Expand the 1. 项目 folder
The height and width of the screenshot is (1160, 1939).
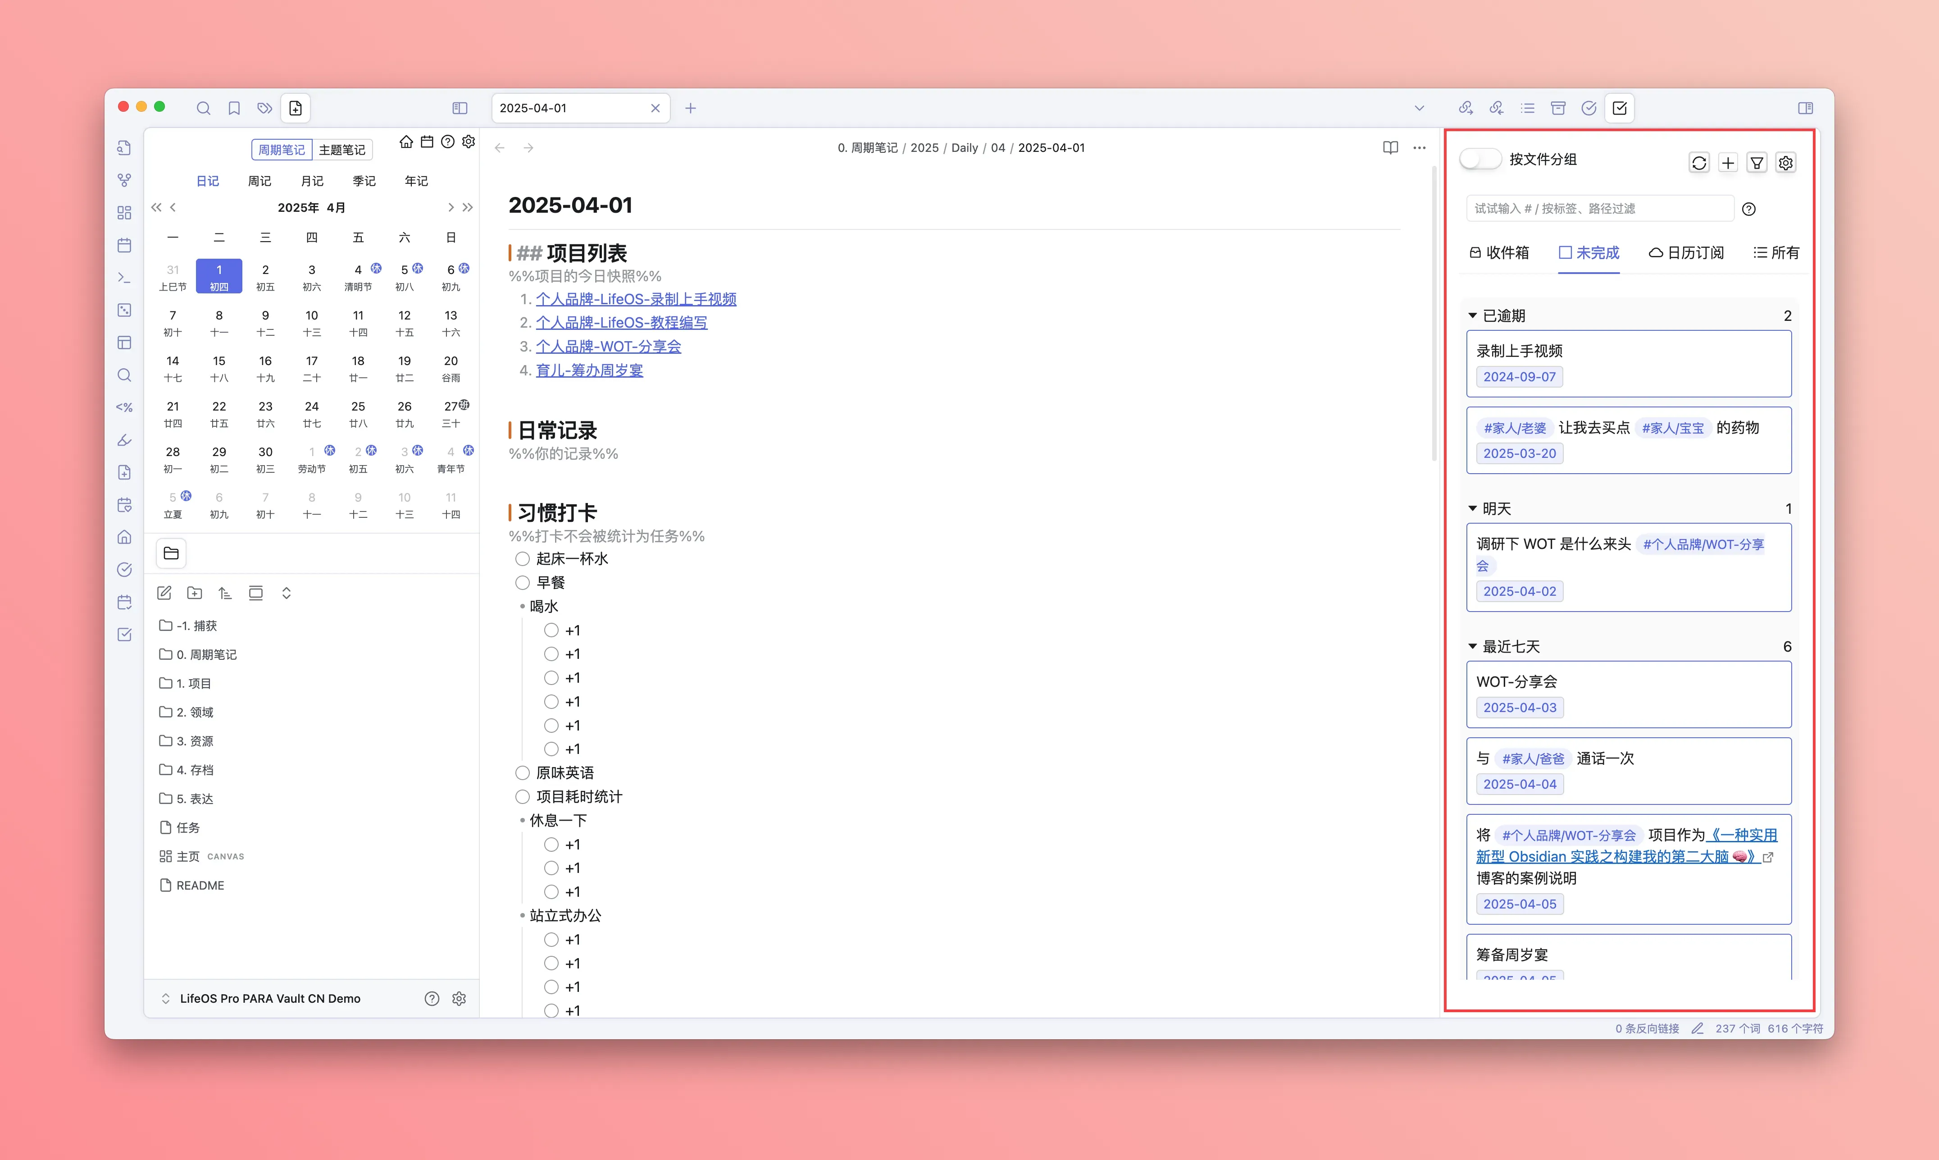click(x=193, y=683)
